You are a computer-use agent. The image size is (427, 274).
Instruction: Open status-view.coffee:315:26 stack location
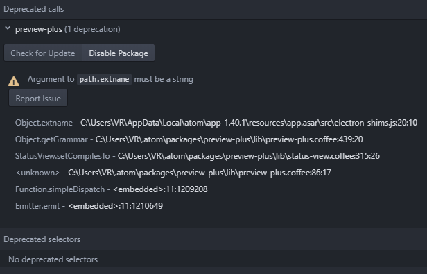coord(249,156)
